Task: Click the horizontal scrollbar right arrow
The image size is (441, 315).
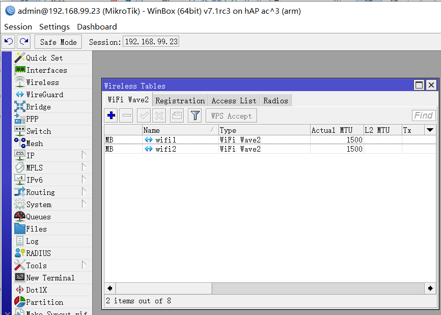Action: coord(431,289)
